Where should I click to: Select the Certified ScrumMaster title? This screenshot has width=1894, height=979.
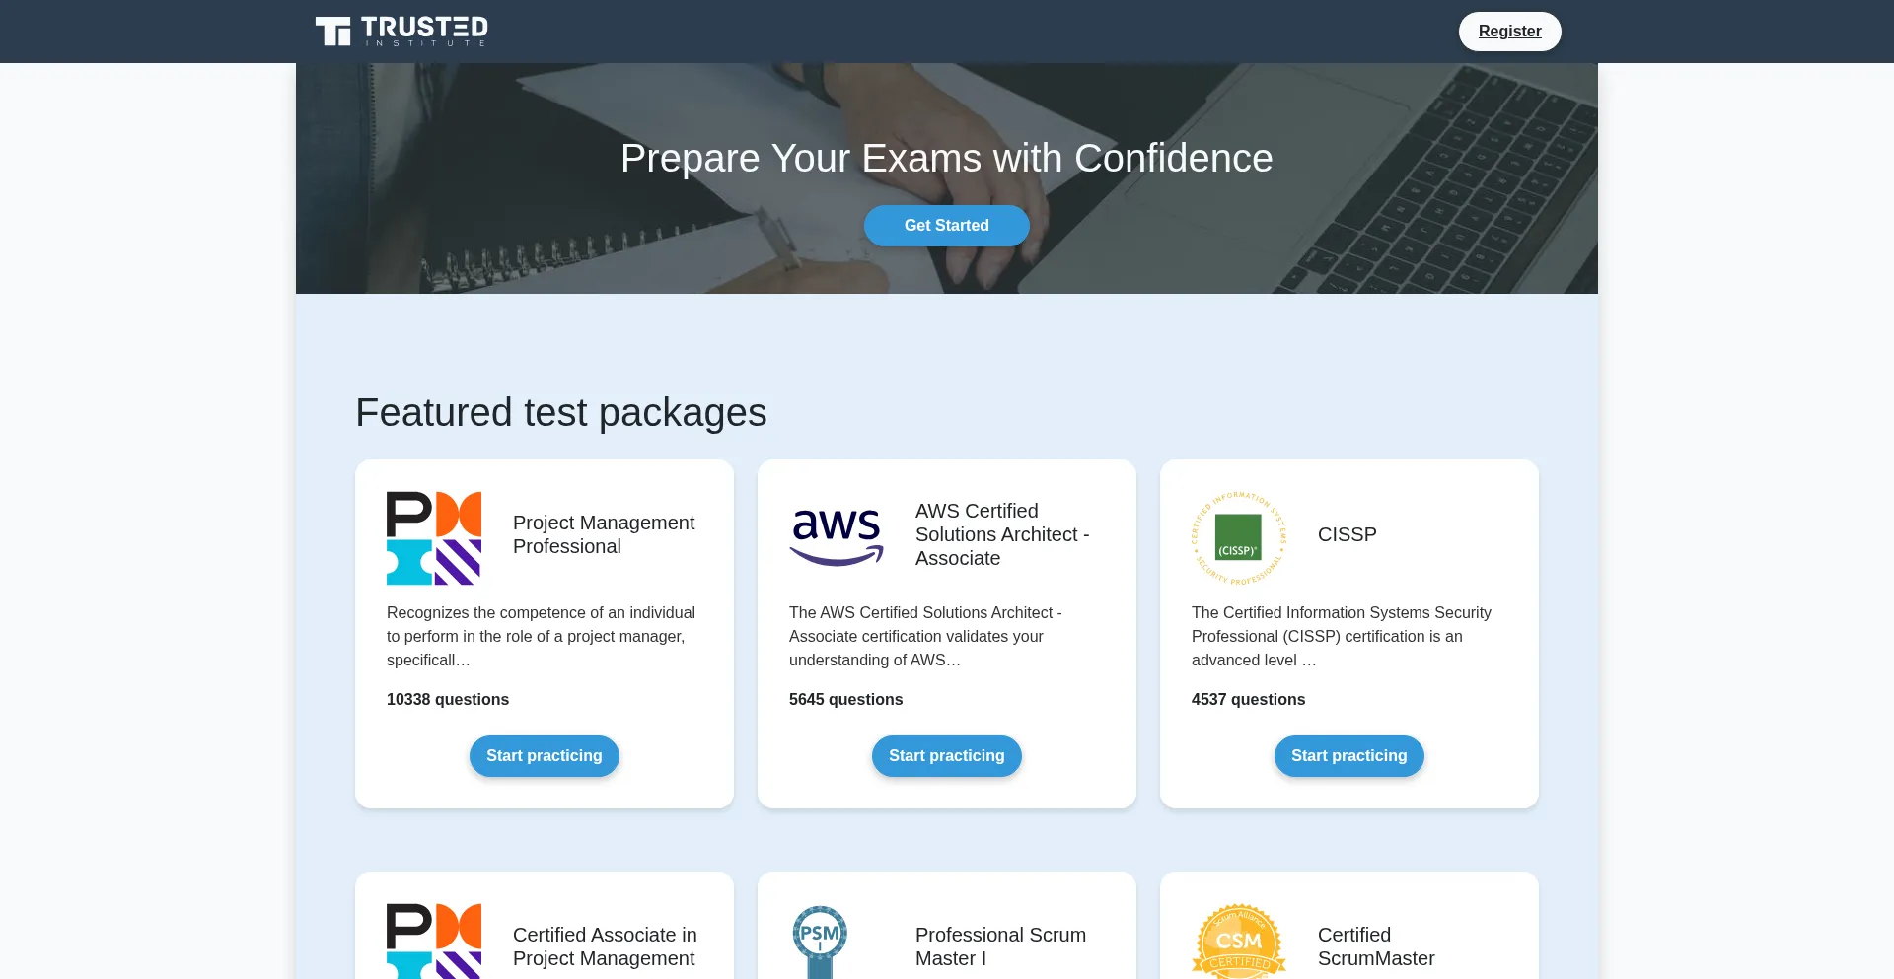(1375, 946)
